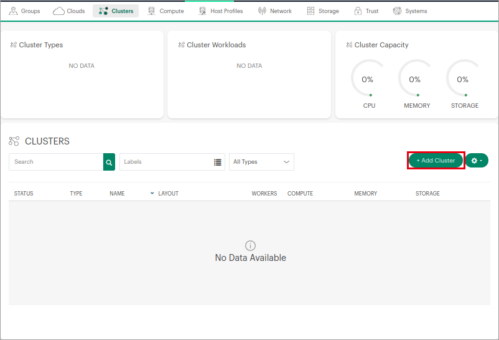Image resolution: width=499 pixels, height=340 pixels.
Task: Click the Host Profiles icon
Action: pos(202,11)
